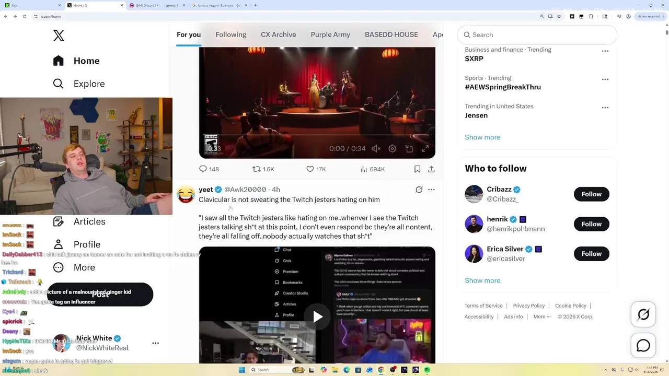
Task: Reload the x.com page
Action: point(24,17)
